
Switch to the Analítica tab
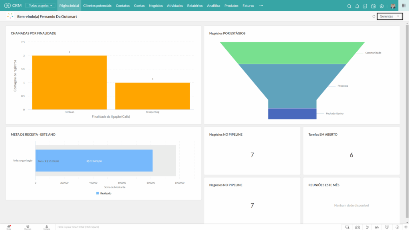click(x=213, y=6)
